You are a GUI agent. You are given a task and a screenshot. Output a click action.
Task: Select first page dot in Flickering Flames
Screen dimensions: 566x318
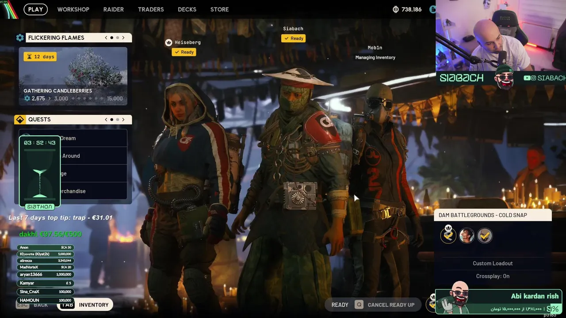click(111, 38)
